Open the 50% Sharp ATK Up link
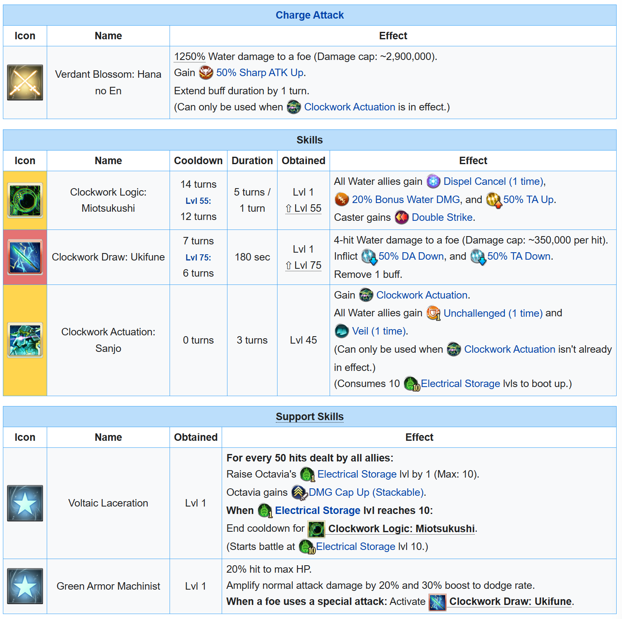The image size is (622, 619). pyautogui.click(x=260, y=73)
